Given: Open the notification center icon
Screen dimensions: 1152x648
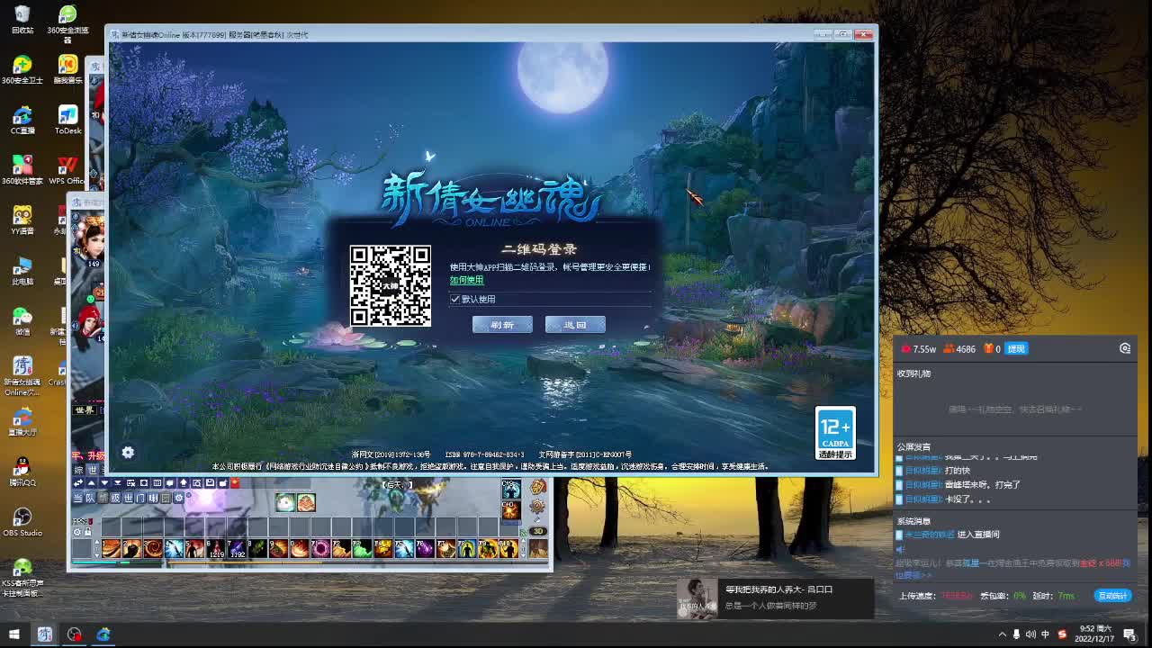Looking at the screenshot, I should (x=1129, y=634).
